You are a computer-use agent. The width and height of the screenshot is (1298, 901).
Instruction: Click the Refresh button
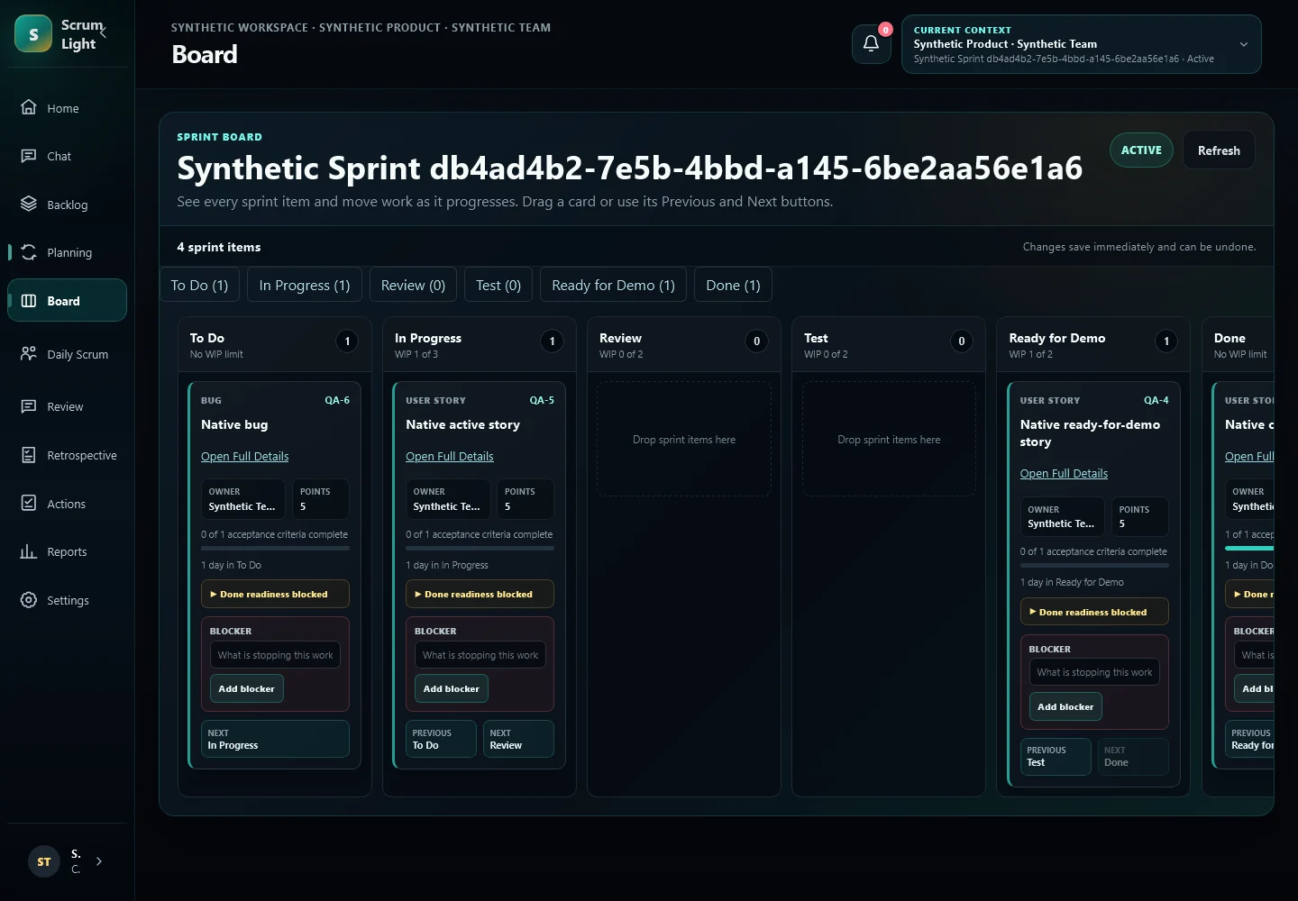(1219, 150)
